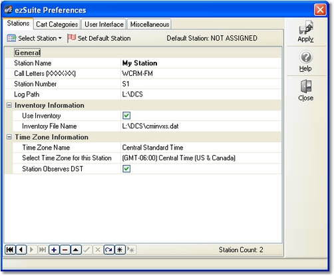334x276 pixels.
Task: Click the cancel edit X button
Action: tap(98, 250)
